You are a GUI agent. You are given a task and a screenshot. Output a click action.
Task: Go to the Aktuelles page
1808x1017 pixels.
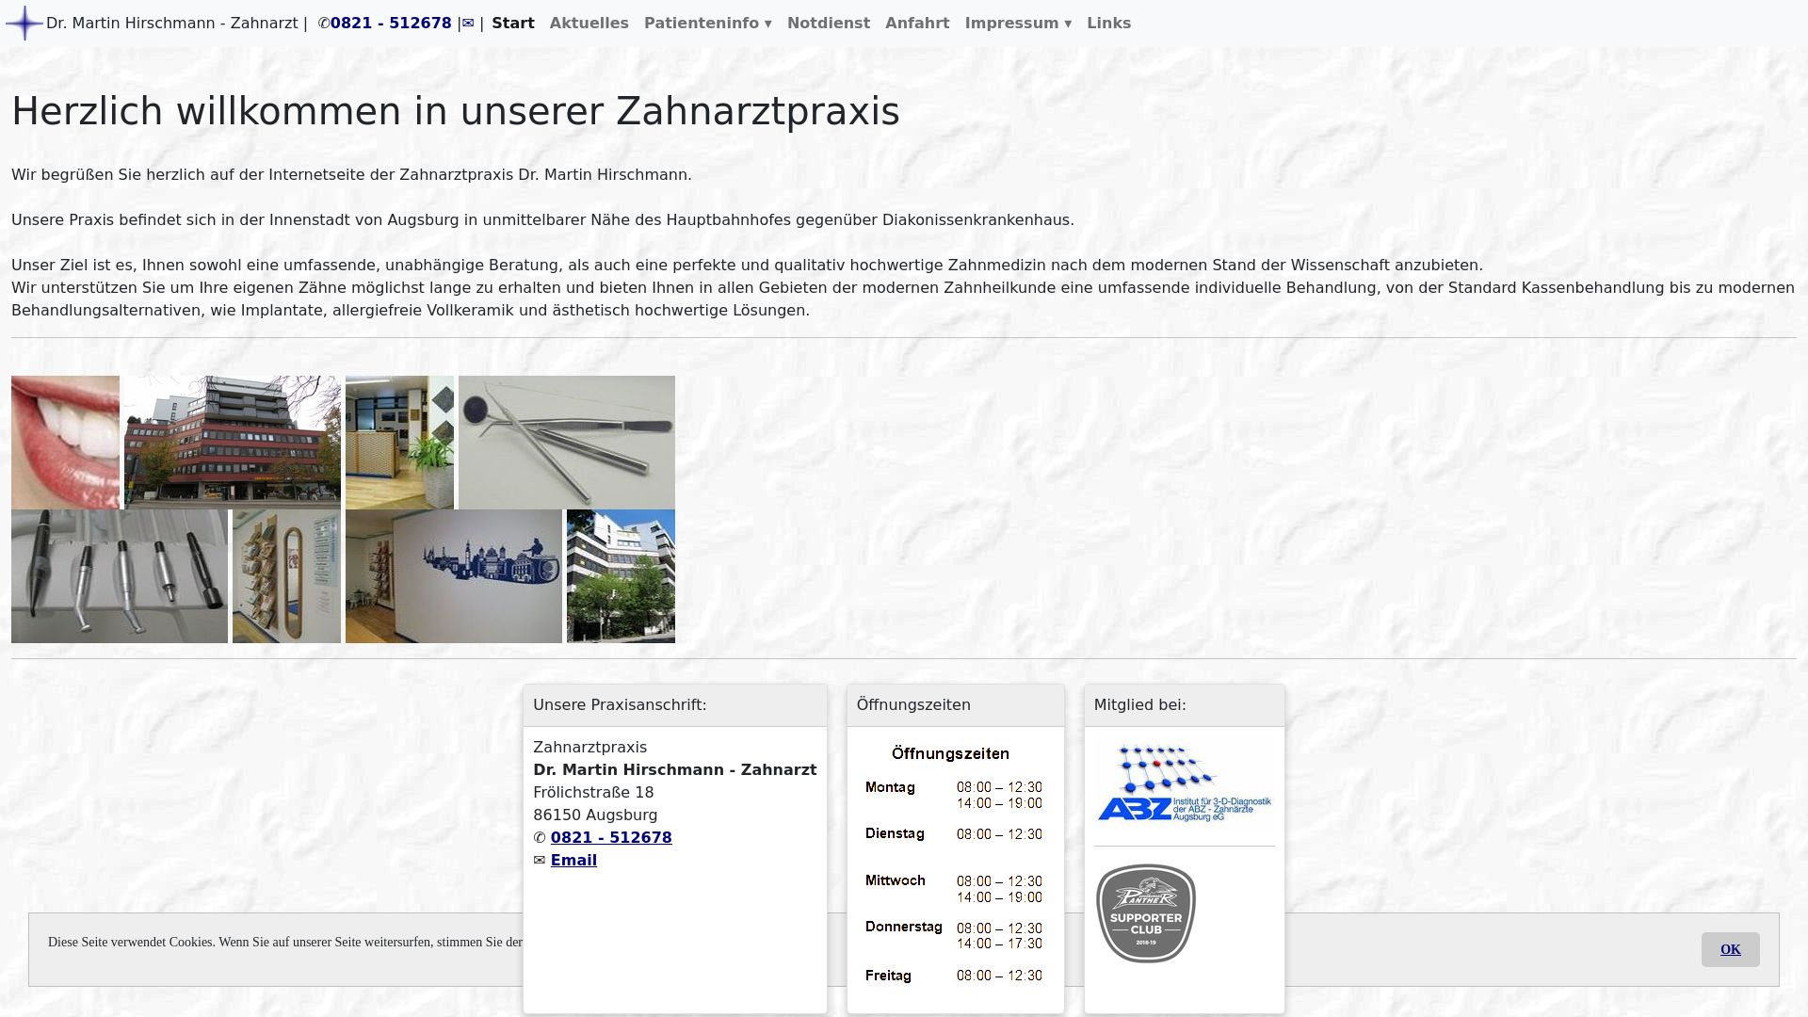coord(589,24)
